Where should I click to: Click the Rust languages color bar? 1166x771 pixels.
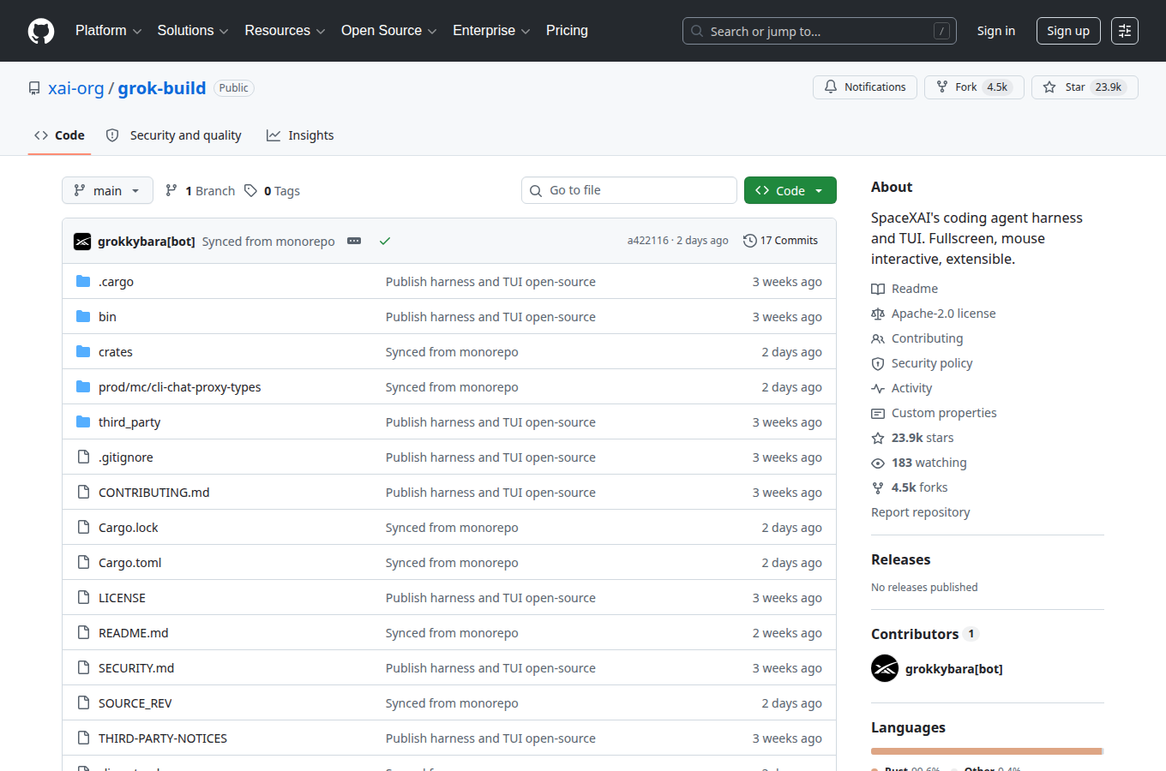click(x=986, y=751)
